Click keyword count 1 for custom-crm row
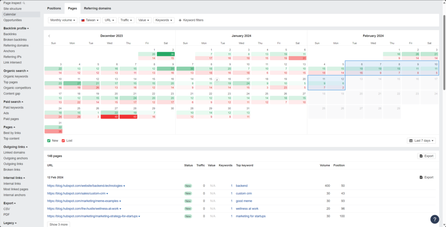 click(x=232, y=193)
